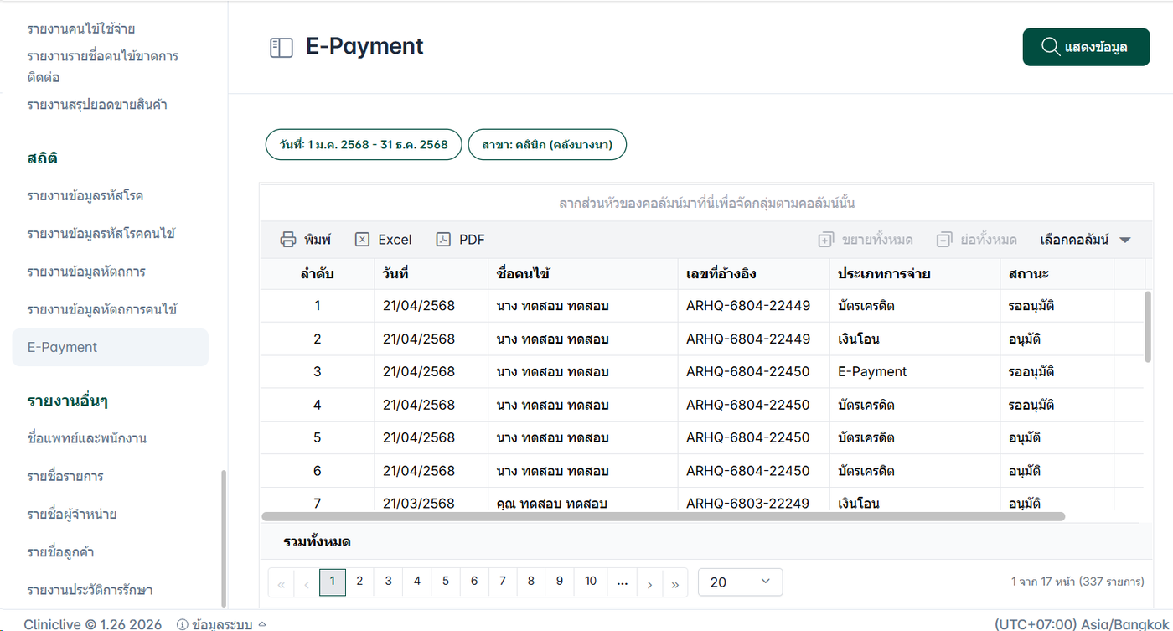This screenshot has width=1173, height=631.
Task: Export the table using the Excel icon
Action: 362,240
